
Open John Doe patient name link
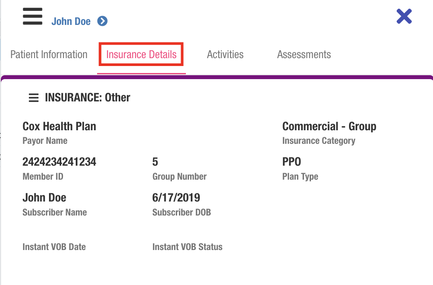coord(71,21)
